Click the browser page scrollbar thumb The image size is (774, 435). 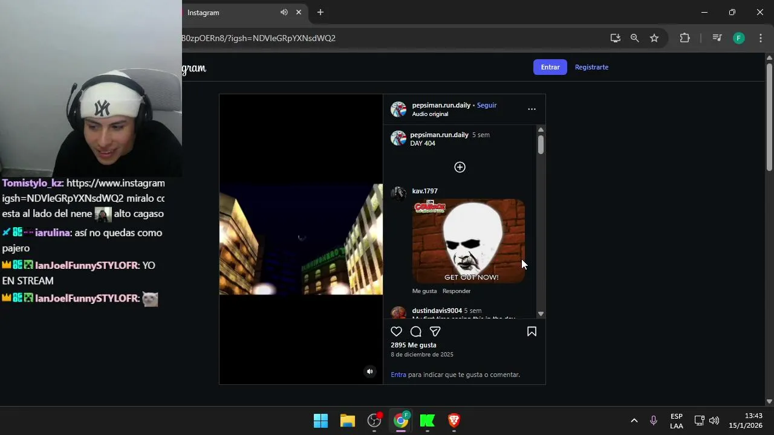pyautogui.click(x=769, y=117)
